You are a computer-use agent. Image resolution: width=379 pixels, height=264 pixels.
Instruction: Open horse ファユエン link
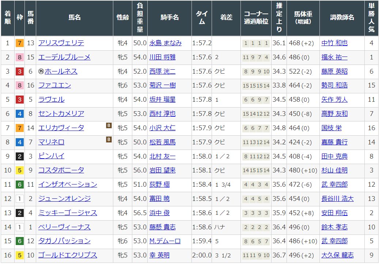click(x=54, y=85)
